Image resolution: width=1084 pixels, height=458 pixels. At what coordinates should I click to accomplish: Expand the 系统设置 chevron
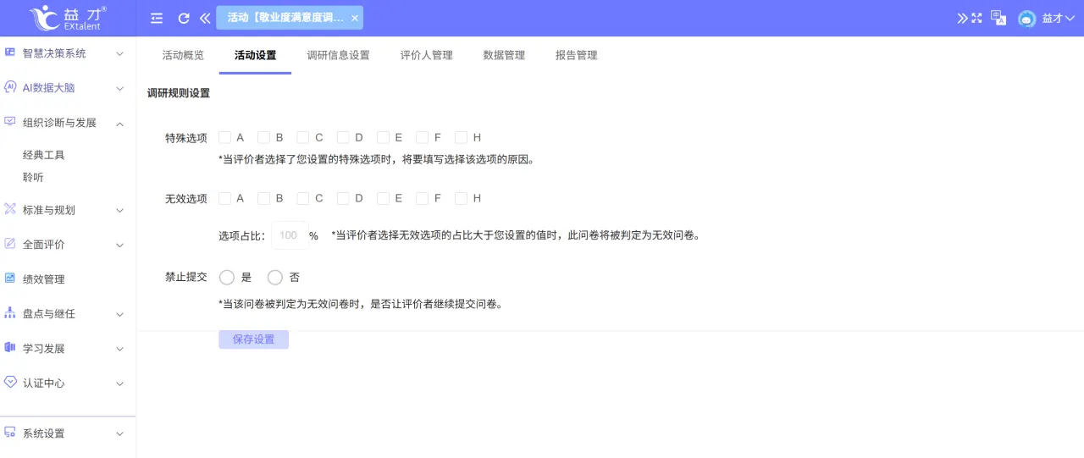coord(119,434)
